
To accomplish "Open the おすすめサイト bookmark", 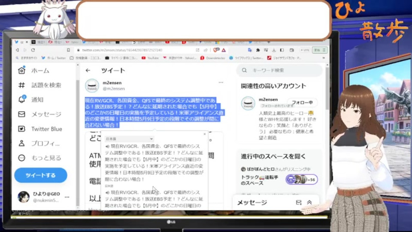I will click(x=27, y=58).
